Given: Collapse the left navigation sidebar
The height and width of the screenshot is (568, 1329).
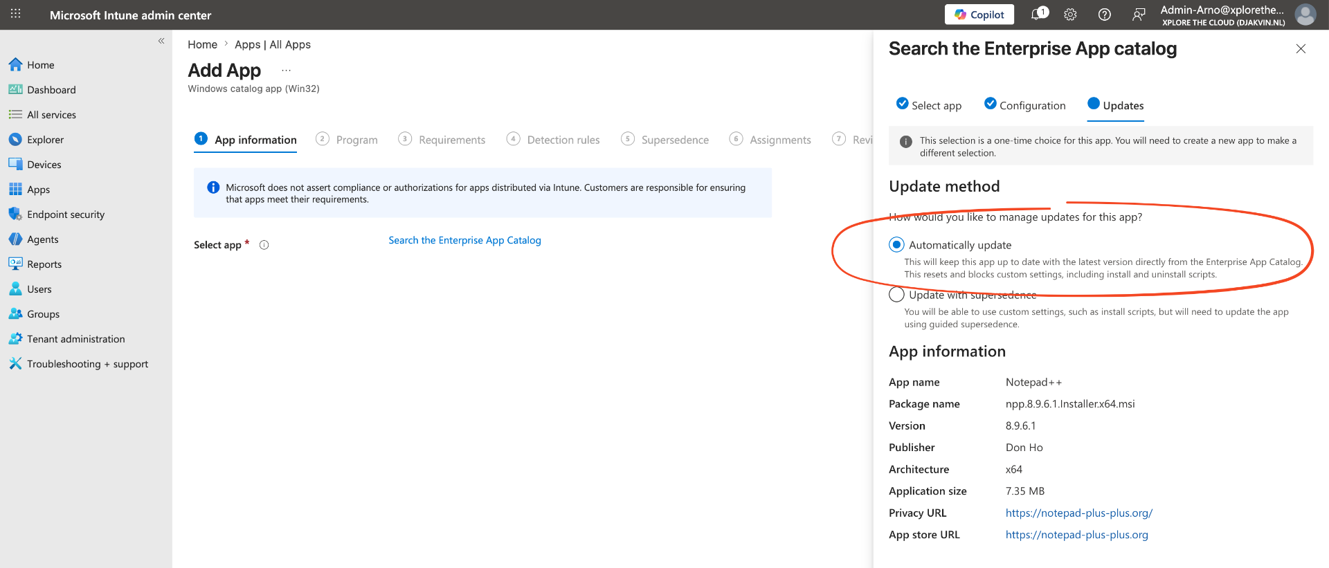Looking at the screenshot, I should pos(161,41).
